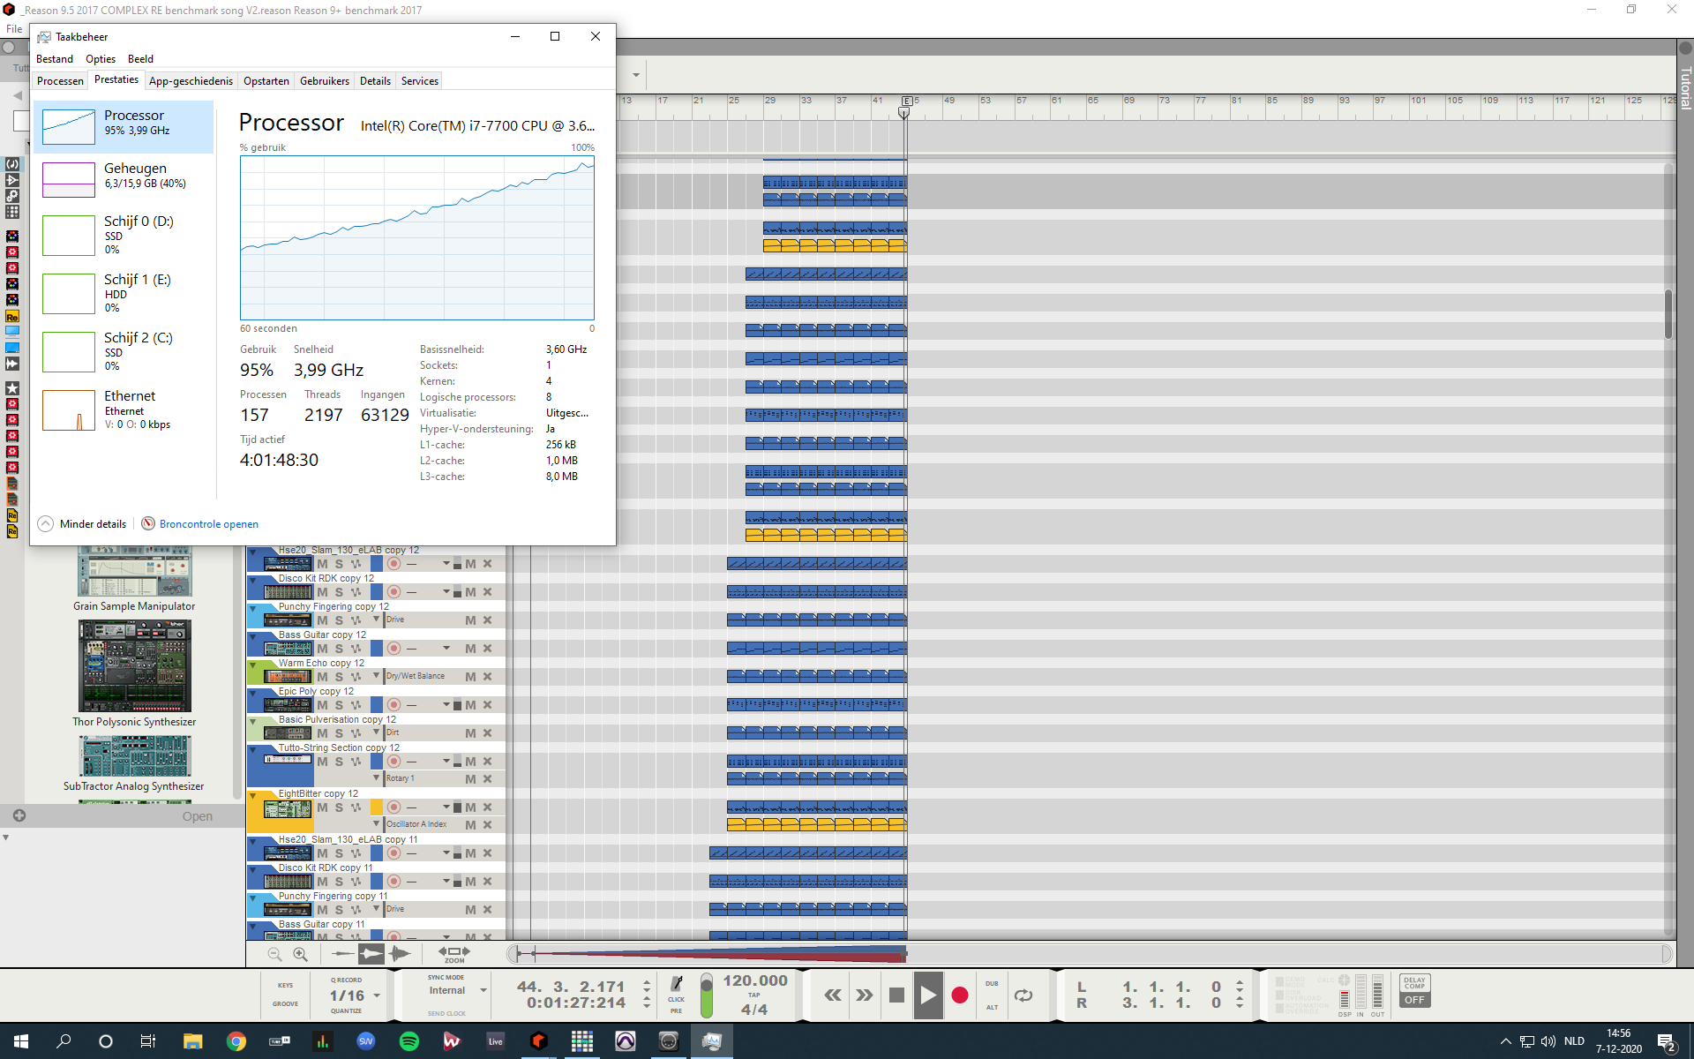Viewport: 1694px width, 1059px height.
Task: Solo the Epic Poly copy 12 track
Action: pos(339,705)
